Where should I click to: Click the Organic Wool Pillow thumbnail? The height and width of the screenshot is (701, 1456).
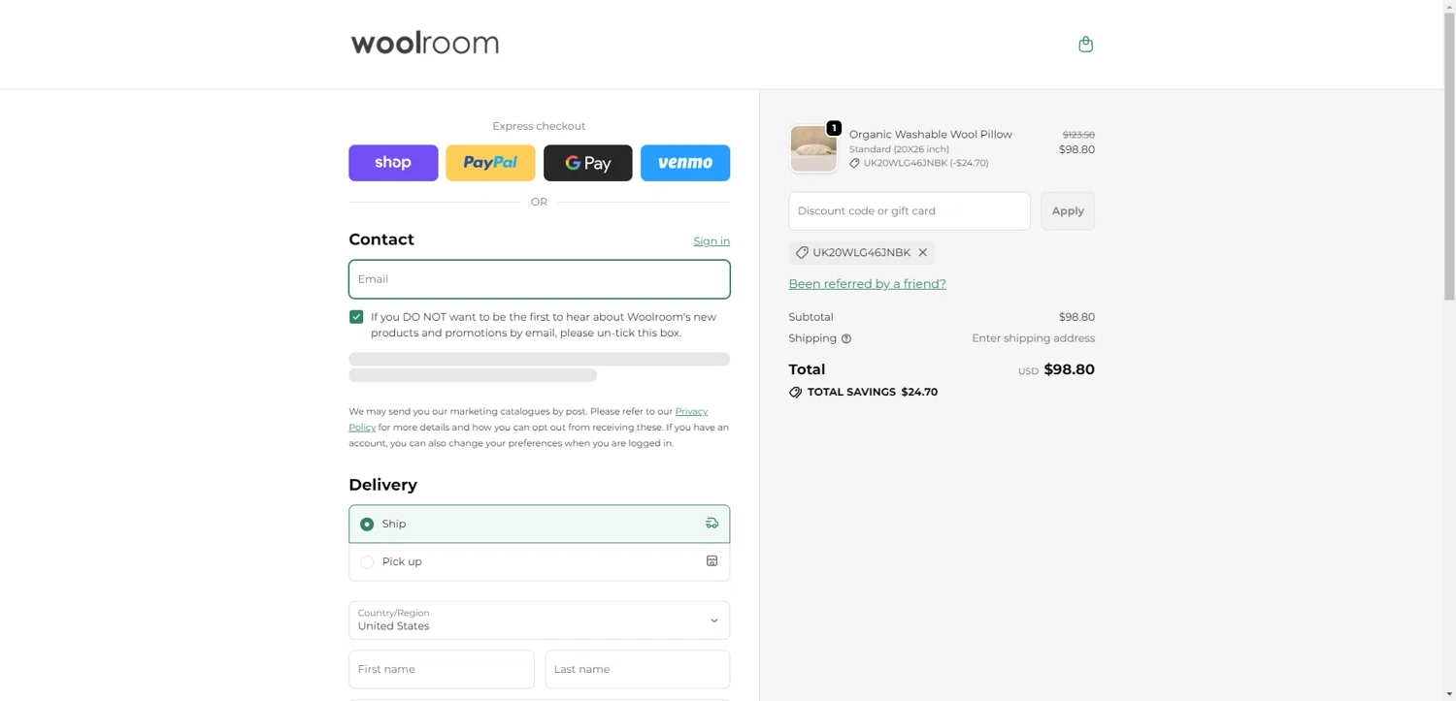pyautogui.click(x=813, y=149)
